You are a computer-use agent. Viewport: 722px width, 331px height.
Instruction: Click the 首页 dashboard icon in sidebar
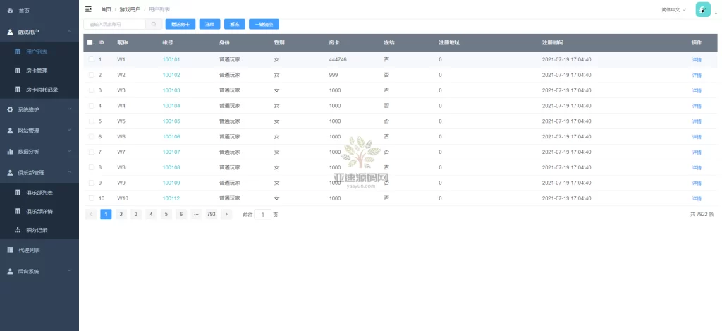10,11
